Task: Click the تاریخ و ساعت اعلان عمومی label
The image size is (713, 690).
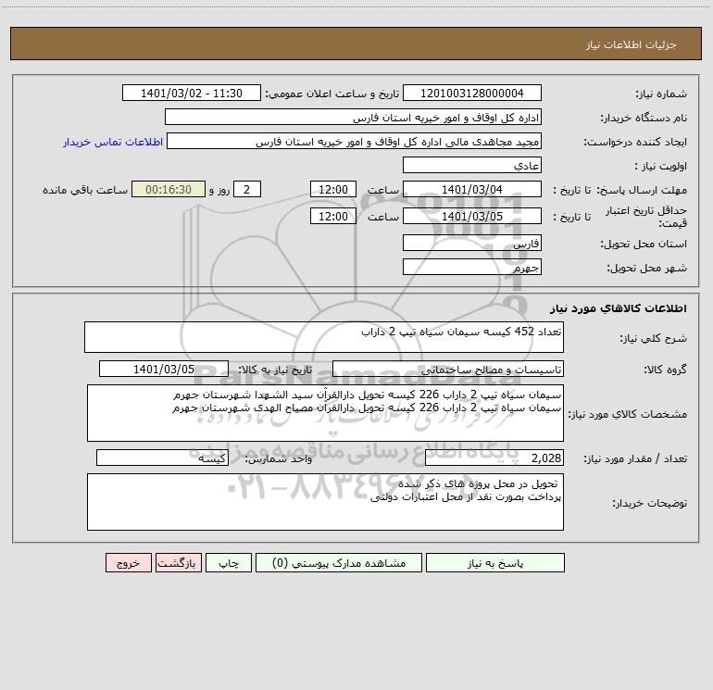Action: pos(331,94)
